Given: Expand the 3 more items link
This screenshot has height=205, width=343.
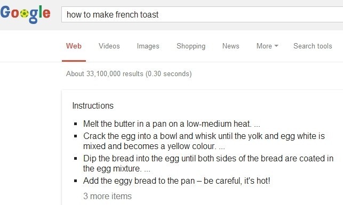Looking at the screenshot, I should (x=107, y=196).
